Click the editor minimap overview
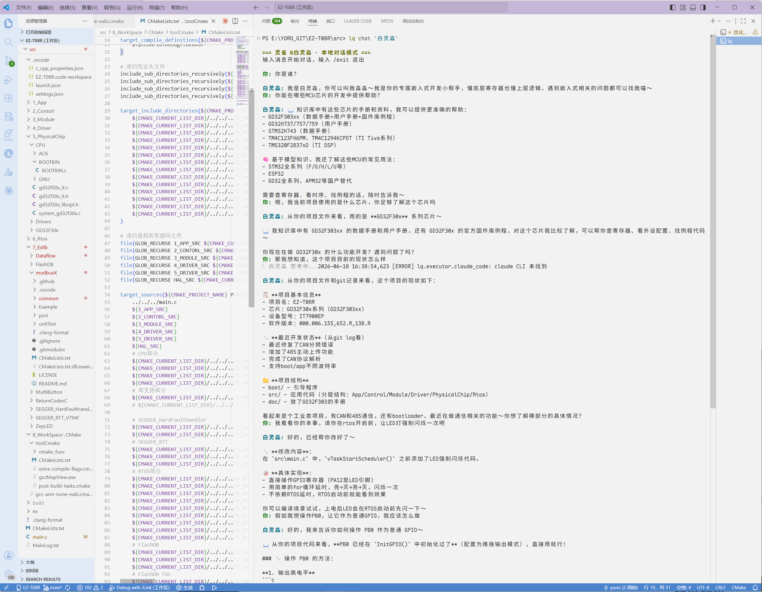Viewport: 762px width, 592px height. 242,71
